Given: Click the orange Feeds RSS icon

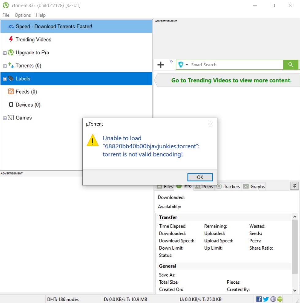Looking at the screenshot, I should point(11,91).
